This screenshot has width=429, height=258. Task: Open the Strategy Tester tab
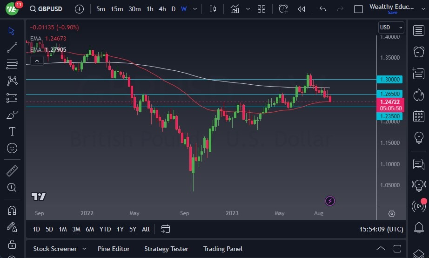pyautogui.click(x=166, y=249)
